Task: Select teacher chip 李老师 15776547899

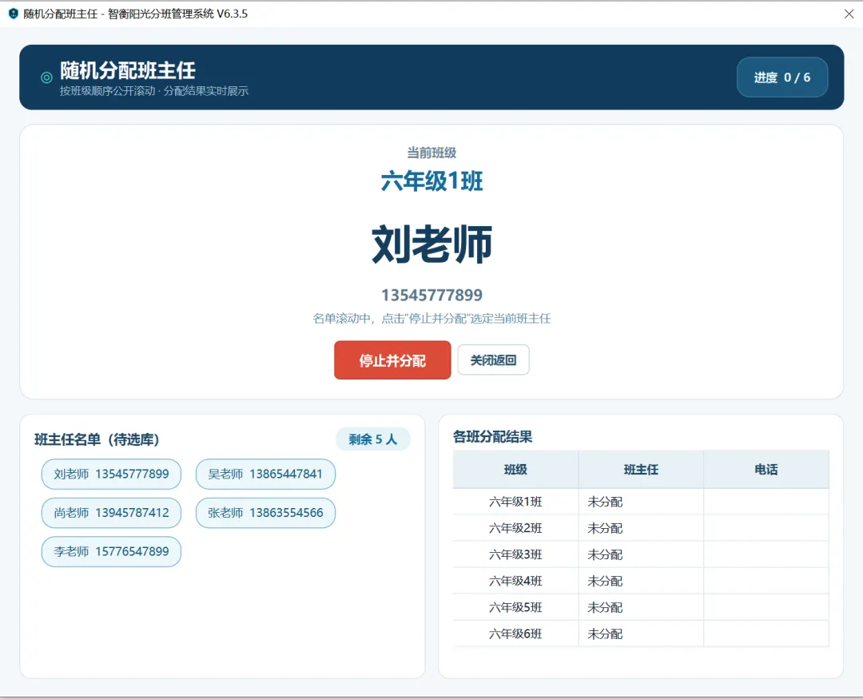Action: tap(111, 551)
